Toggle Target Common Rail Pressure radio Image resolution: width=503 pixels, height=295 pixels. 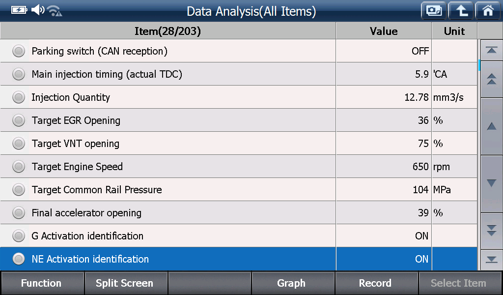coord(19,190)
